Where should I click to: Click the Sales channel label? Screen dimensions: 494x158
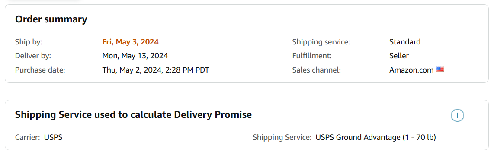[x=317, y=70]
